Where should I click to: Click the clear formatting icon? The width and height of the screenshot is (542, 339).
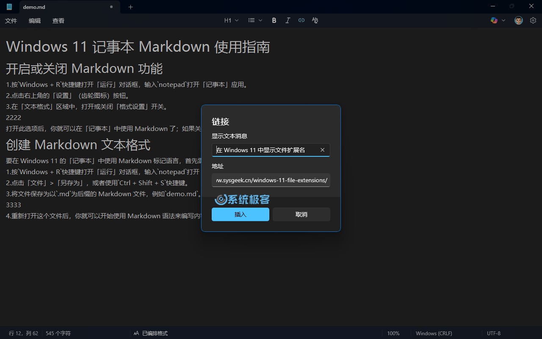[315, 20]
